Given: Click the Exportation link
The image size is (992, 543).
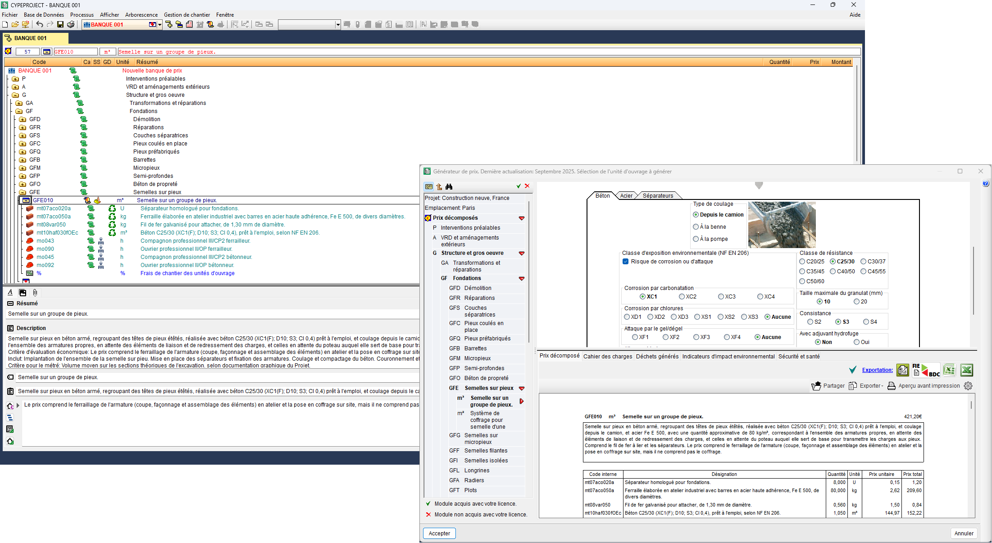Looking at the screenshot, I should [x=877, y=370].
